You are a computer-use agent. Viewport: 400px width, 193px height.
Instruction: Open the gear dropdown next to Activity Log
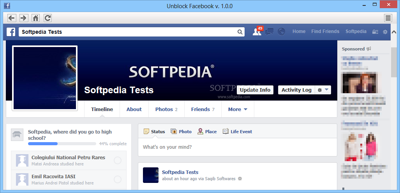pos(323,90)
